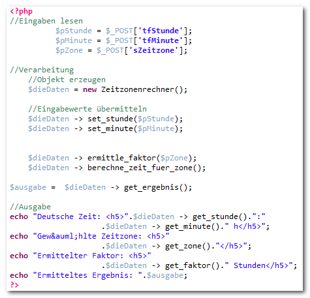Select the comment //Objekt erzeugen
The width and height of the screenshot is (310, 298).
pos(67,80)
